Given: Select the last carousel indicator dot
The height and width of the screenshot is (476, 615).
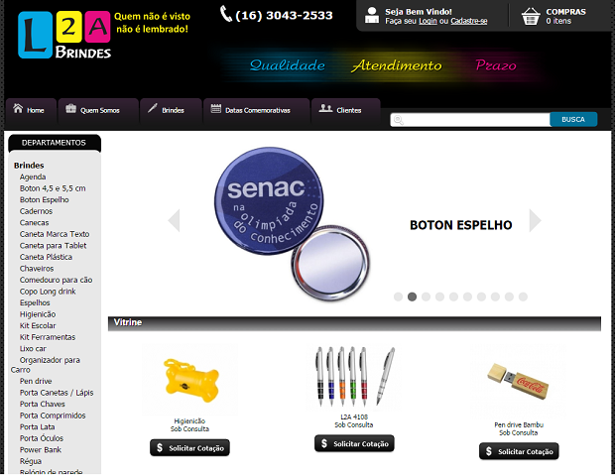Looking at the screenshot, I should tap(523, 297).
